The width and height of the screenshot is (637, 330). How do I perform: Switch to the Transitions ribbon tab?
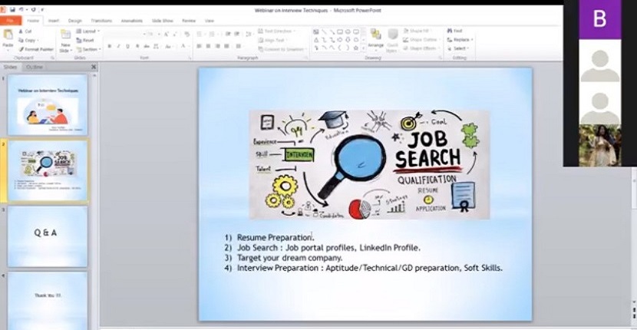101,21
